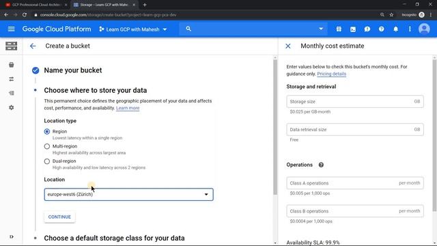
Task: Click the completed Name your bucket checkmark
Action: [36, 70]
